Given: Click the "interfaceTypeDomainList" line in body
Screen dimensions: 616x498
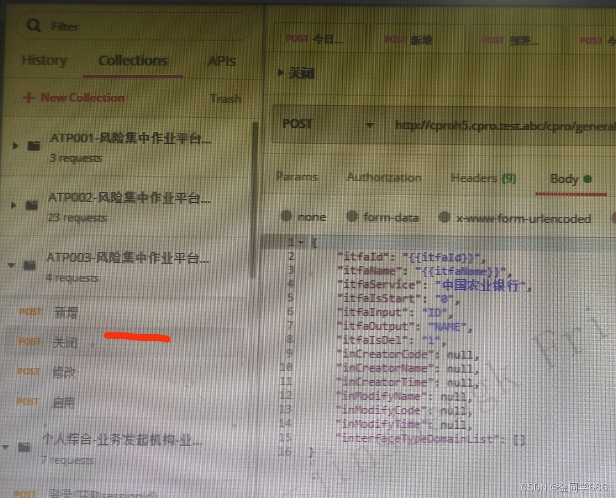Looking at the screenshot, I should [x=431, y=438].
